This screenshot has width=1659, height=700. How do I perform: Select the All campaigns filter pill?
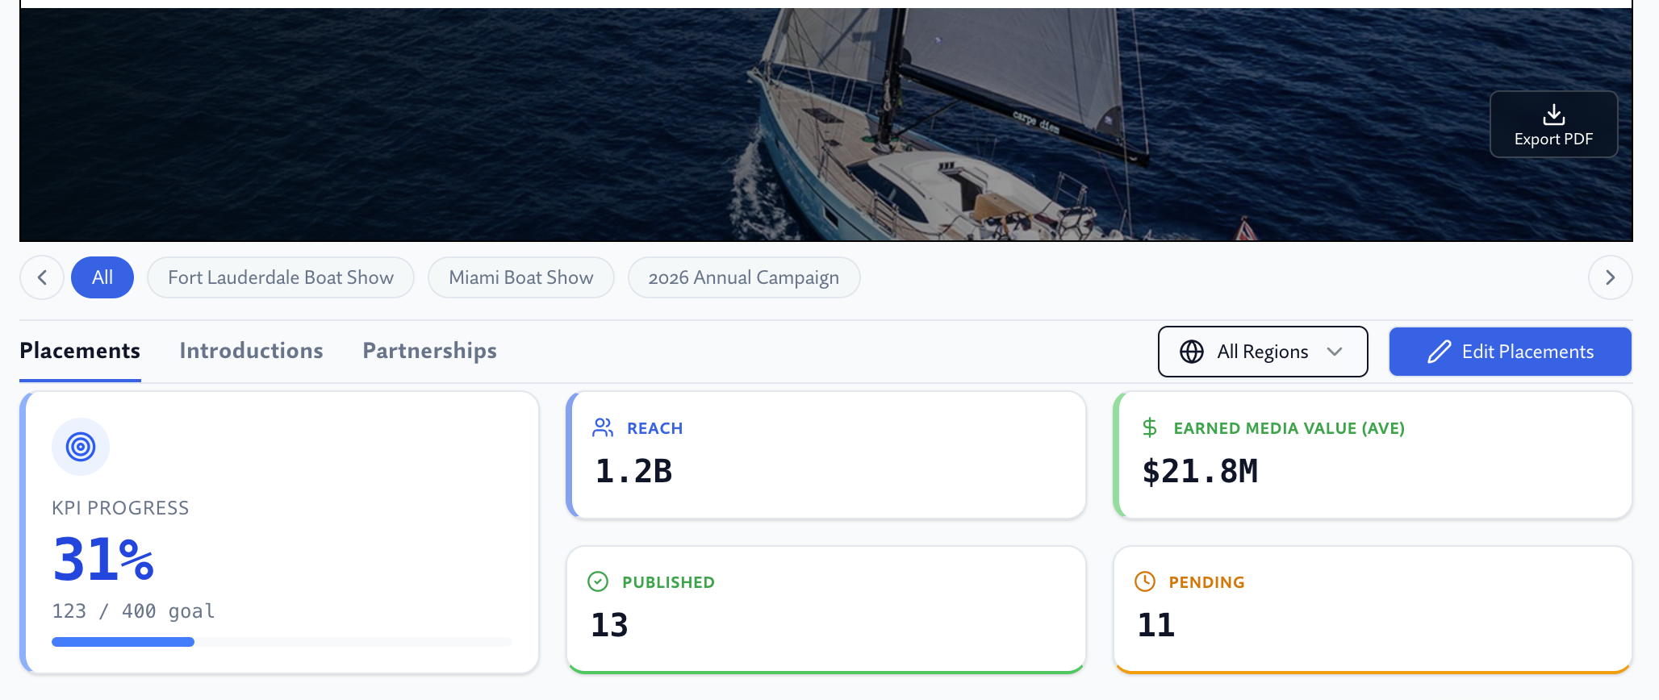102,277
